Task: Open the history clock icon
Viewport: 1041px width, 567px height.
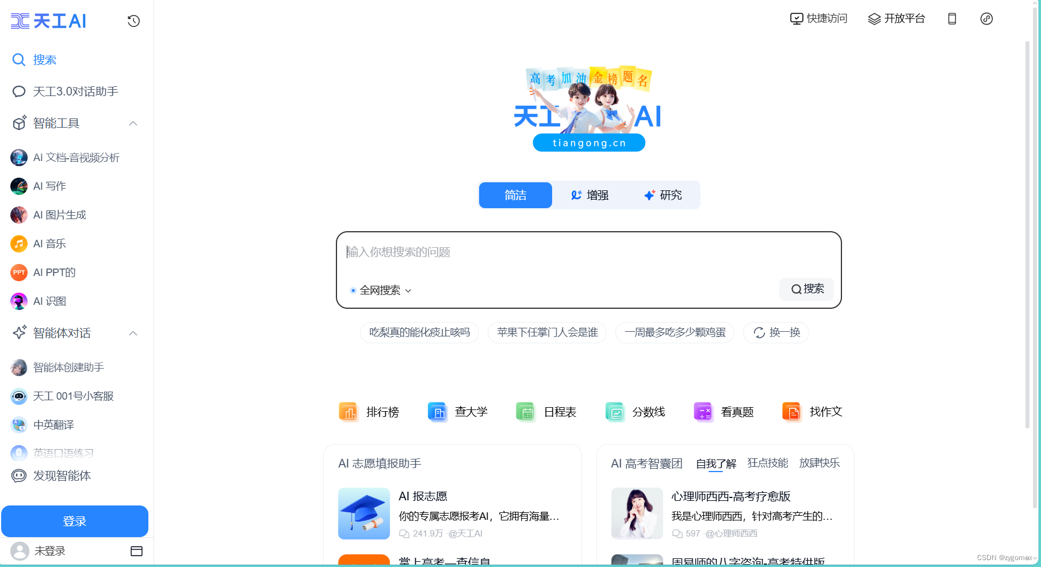Action: pyautogui.click(x=133, y=21)
